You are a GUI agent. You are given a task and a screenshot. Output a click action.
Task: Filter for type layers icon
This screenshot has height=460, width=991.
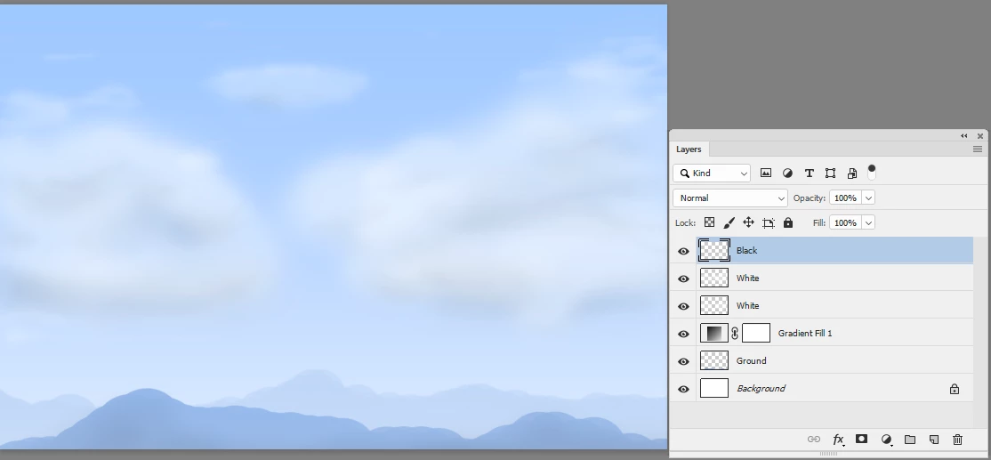pos(809,174)
